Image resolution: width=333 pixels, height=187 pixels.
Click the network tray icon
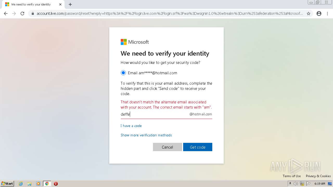click(x=302, y=184)
